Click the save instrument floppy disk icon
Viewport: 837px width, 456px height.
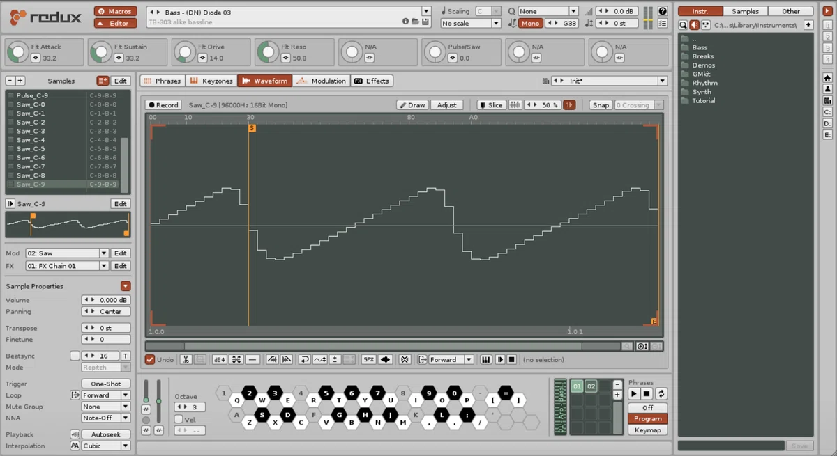click(x=425, y=22)
